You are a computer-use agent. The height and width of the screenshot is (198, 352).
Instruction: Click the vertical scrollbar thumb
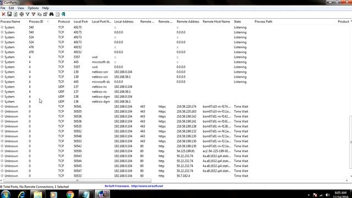point(351,142)
